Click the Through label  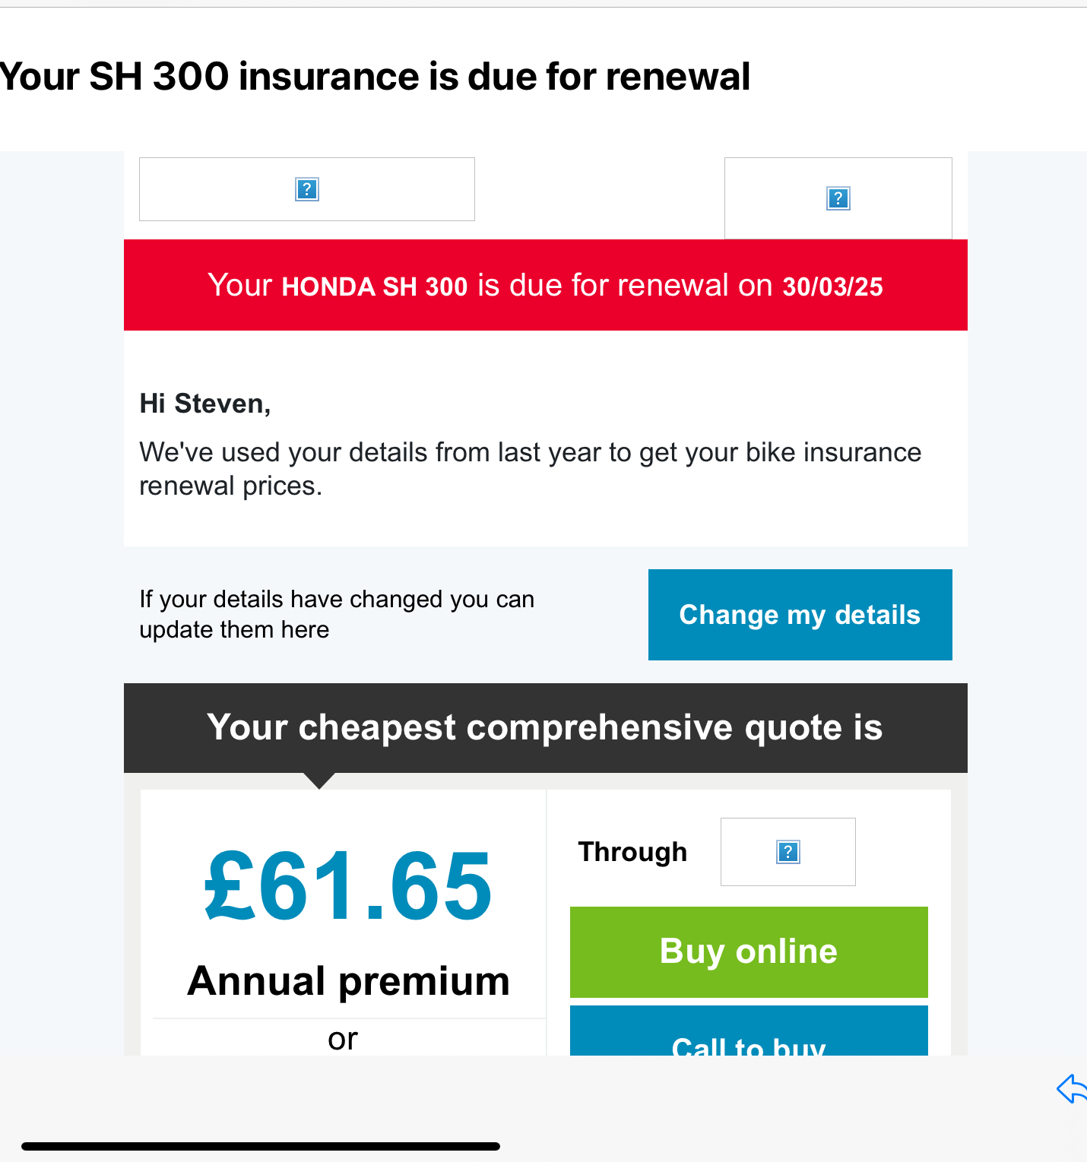pos(632,852)
